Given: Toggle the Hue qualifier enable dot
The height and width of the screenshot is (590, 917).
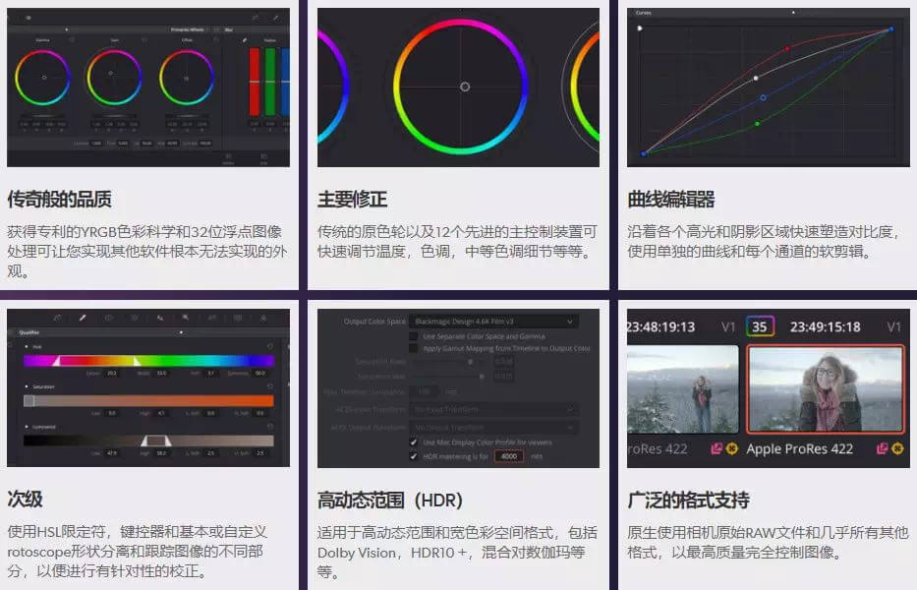Looking at the screenshot, I should click(x=27, y=346).
